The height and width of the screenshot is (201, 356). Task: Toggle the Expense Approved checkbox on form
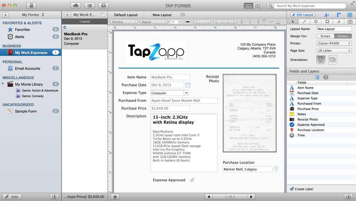click(192, 180)
